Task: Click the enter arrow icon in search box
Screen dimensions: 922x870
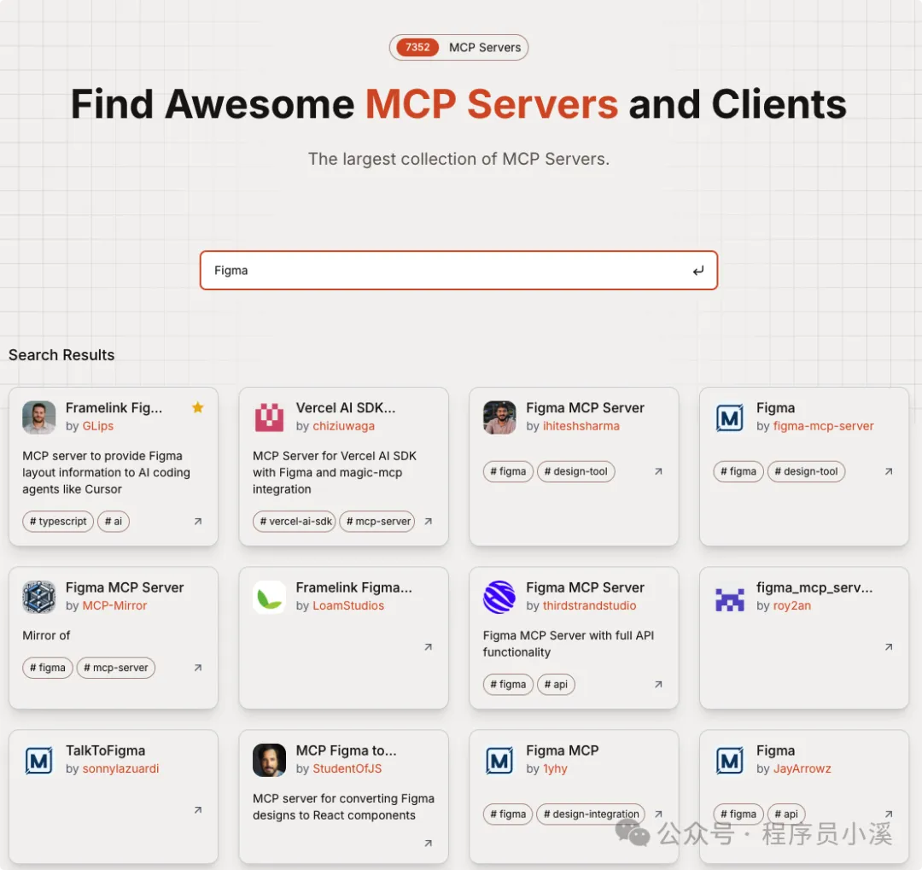Action: point(698,271)
